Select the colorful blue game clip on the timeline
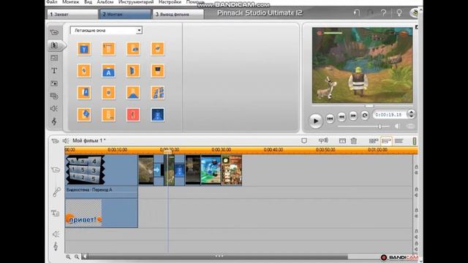Image resolution: width=468 pixels, height=263 pixels. click(211, 170)
